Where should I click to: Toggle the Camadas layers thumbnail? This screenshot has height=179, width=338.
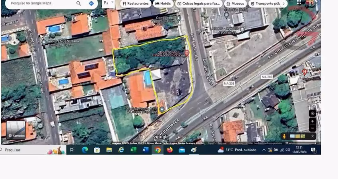[16, 130]
